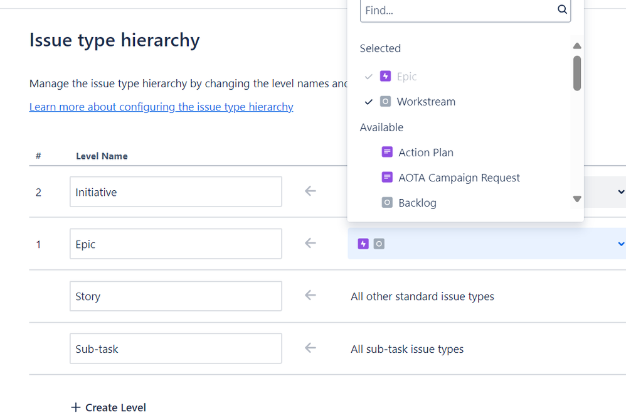The width and height of the screenshot is (626, 415).
Task: Select Action Plan from Available list
Action: (425, 153)
